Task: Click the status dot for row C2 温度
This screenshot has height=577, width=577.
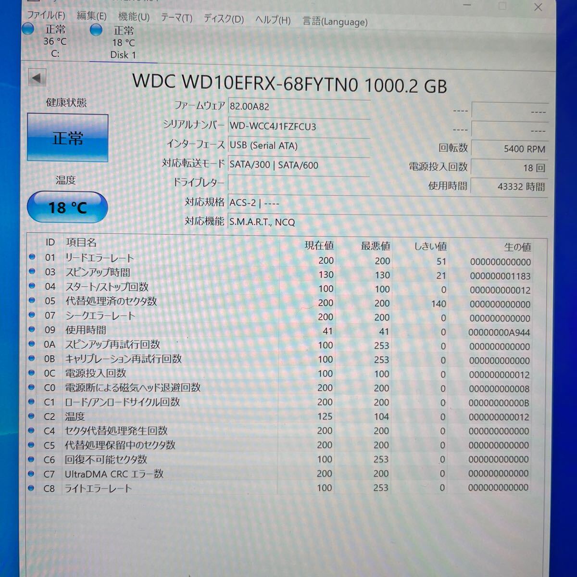Action: tap(32, 415)
